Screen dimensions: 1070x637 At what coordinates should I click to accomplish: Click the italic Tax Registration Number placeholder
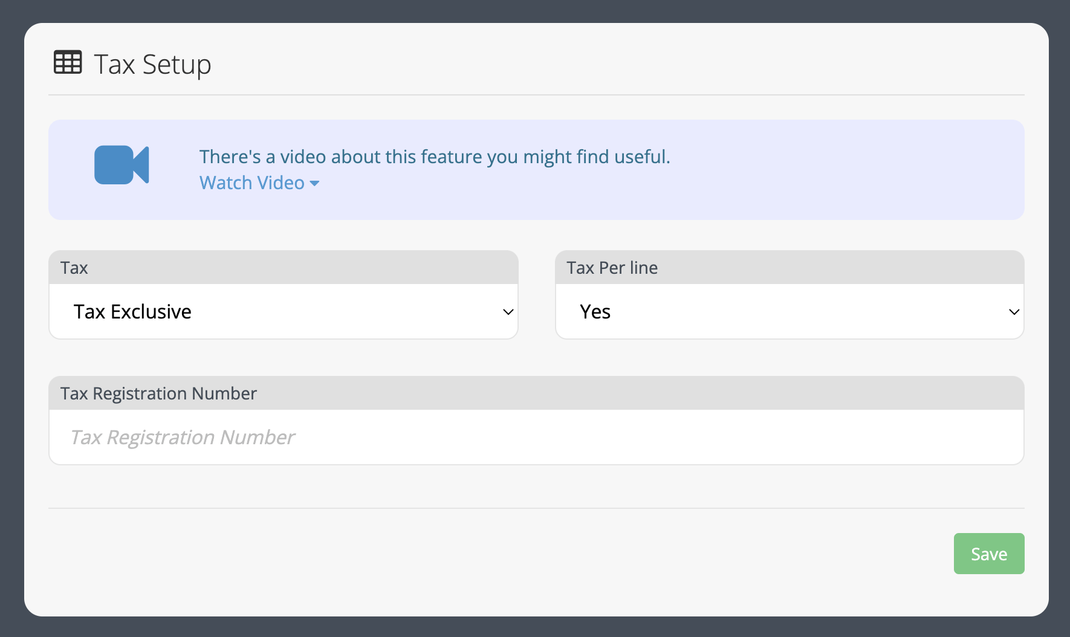click(183, 437)
